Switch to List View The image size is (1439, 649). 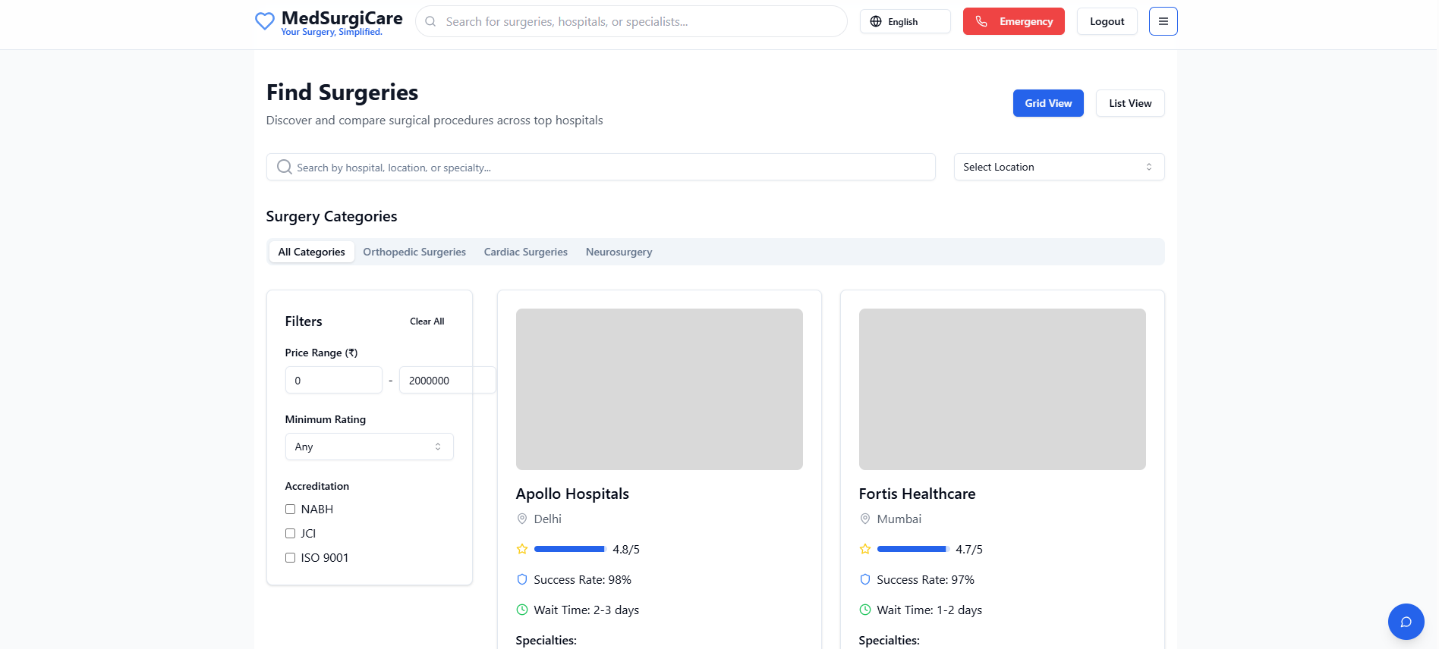tap(1130, 103)
